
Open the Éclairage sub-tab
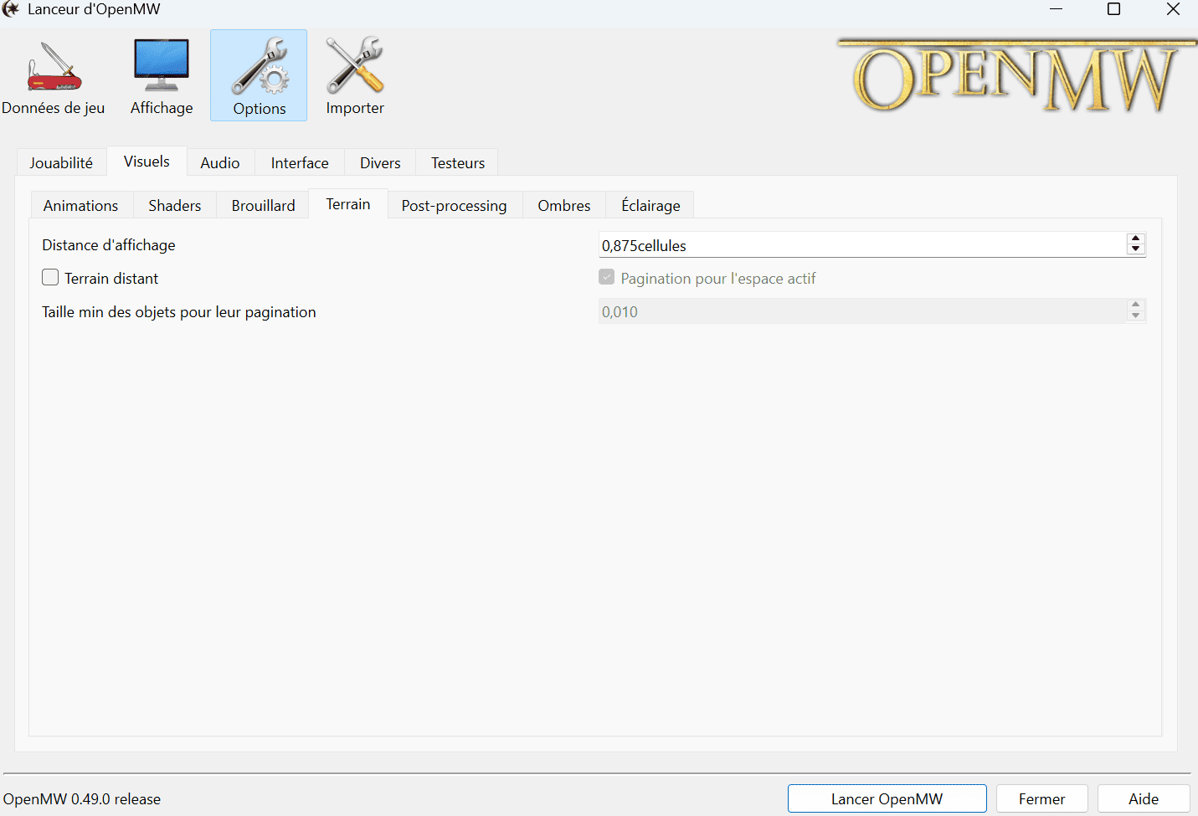click(x=650, y=205)
